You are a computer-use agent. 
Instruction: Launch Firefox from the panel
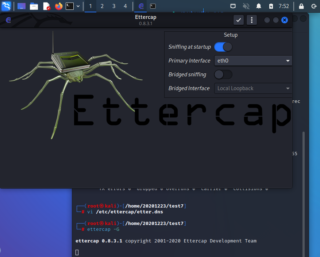(59, 6)
